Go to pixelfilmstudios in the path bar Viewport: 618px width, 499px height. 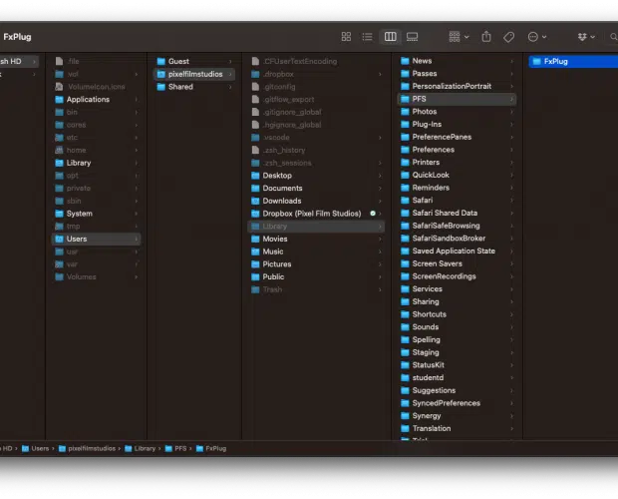[x=87, y=448]
